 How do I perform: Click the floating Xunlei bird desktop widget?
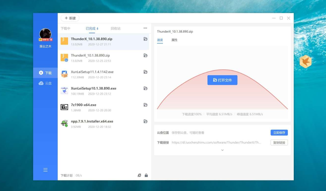(x=305, y=61)
